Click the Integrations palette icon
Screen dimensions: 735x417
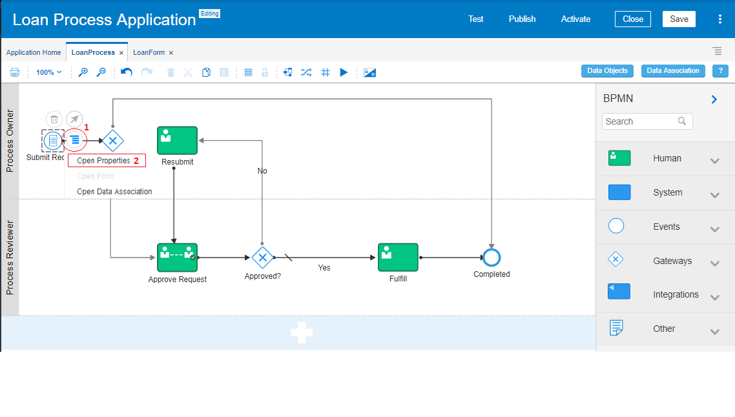[619, 291]
